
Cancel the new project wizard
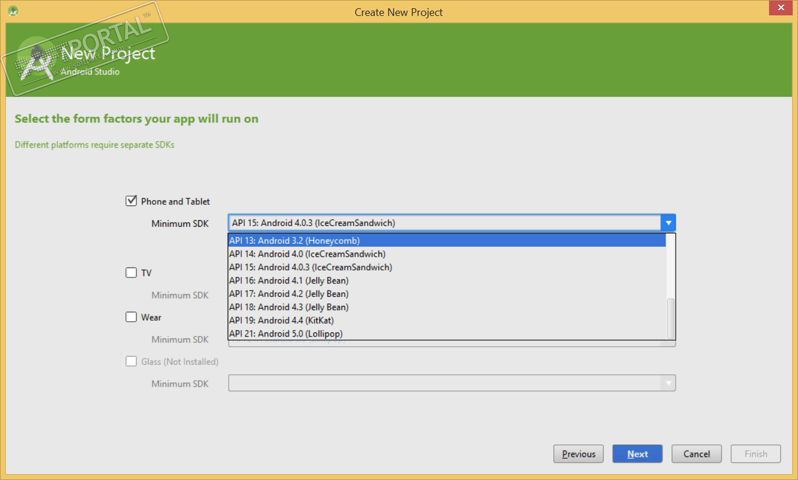(x=696, y=454)
